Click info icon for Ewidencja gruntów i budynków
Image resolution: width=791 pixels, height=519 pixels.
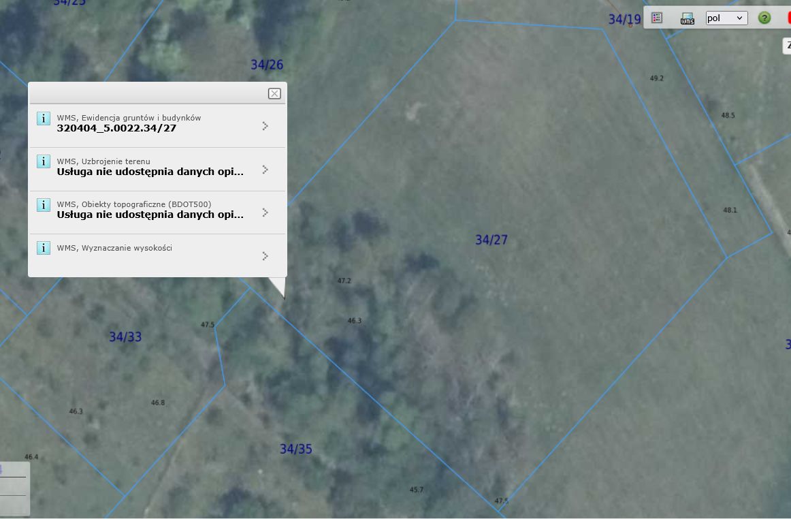click(44, 118)
